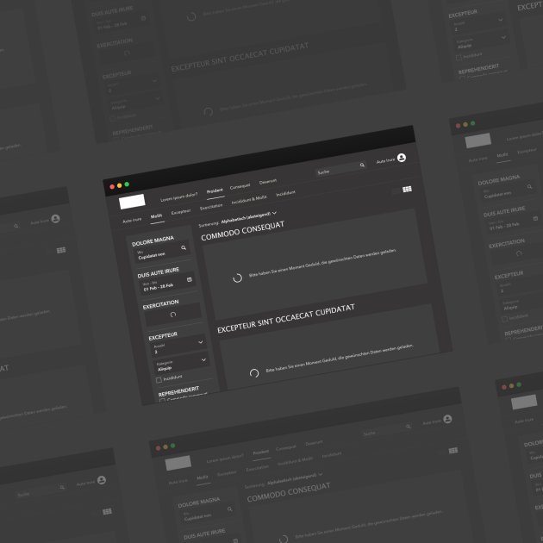Click the '01 Feb - 28 Feb' date field, front window
Screen dimensions: 543x543
[167, 284]
